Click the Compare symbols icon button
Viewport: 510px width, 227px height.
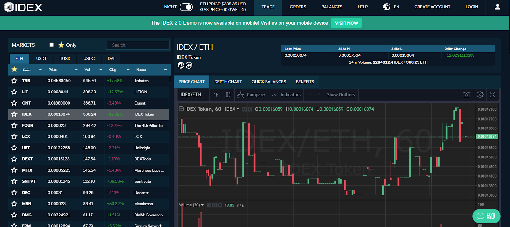click(x=251, y=95)
